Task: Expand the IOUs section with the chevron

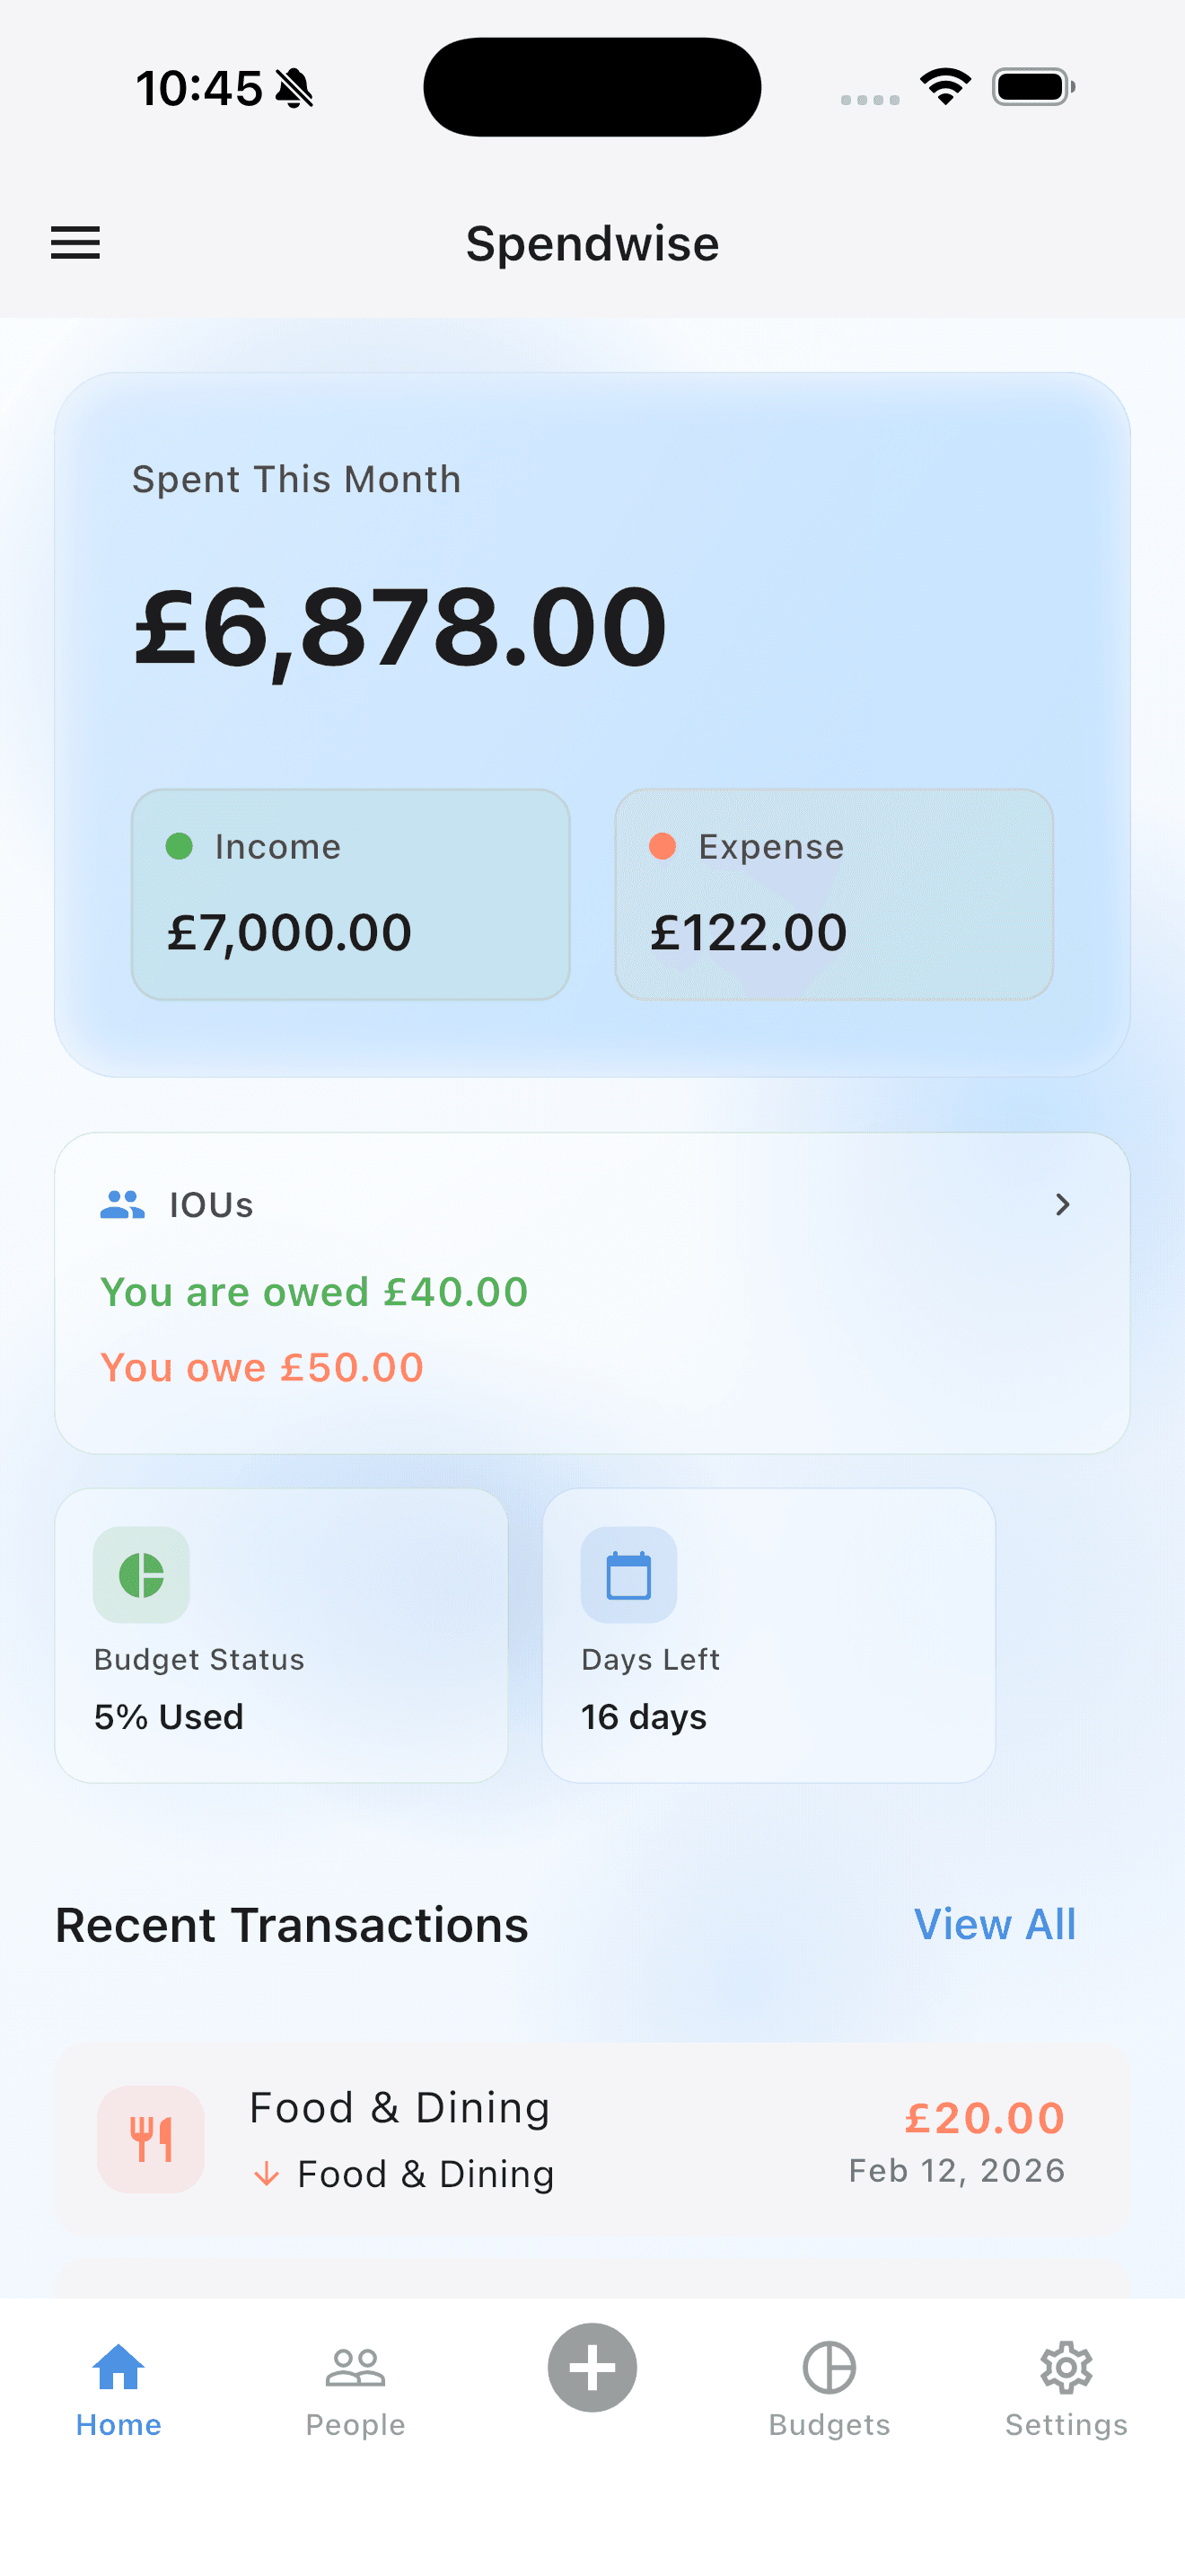Action: point(1063,1204)
